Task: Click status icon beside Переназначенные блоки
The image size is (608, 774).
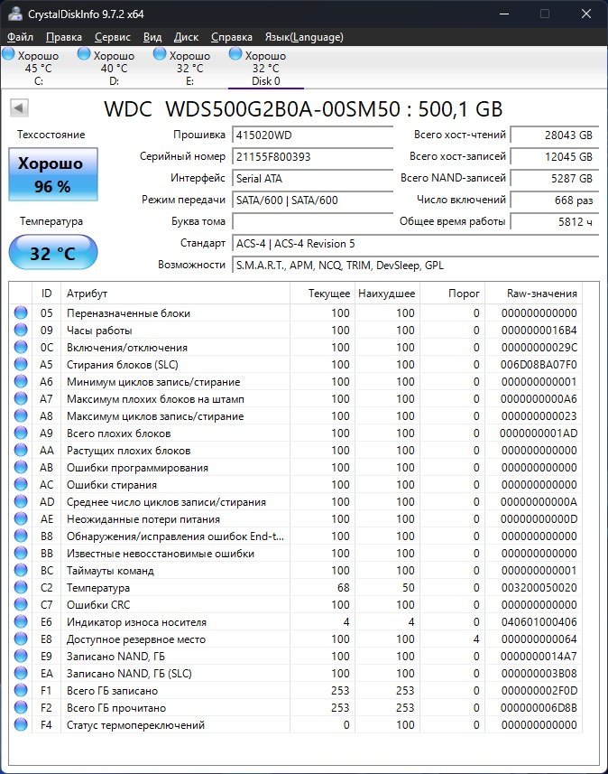Action: coord(21,313)
